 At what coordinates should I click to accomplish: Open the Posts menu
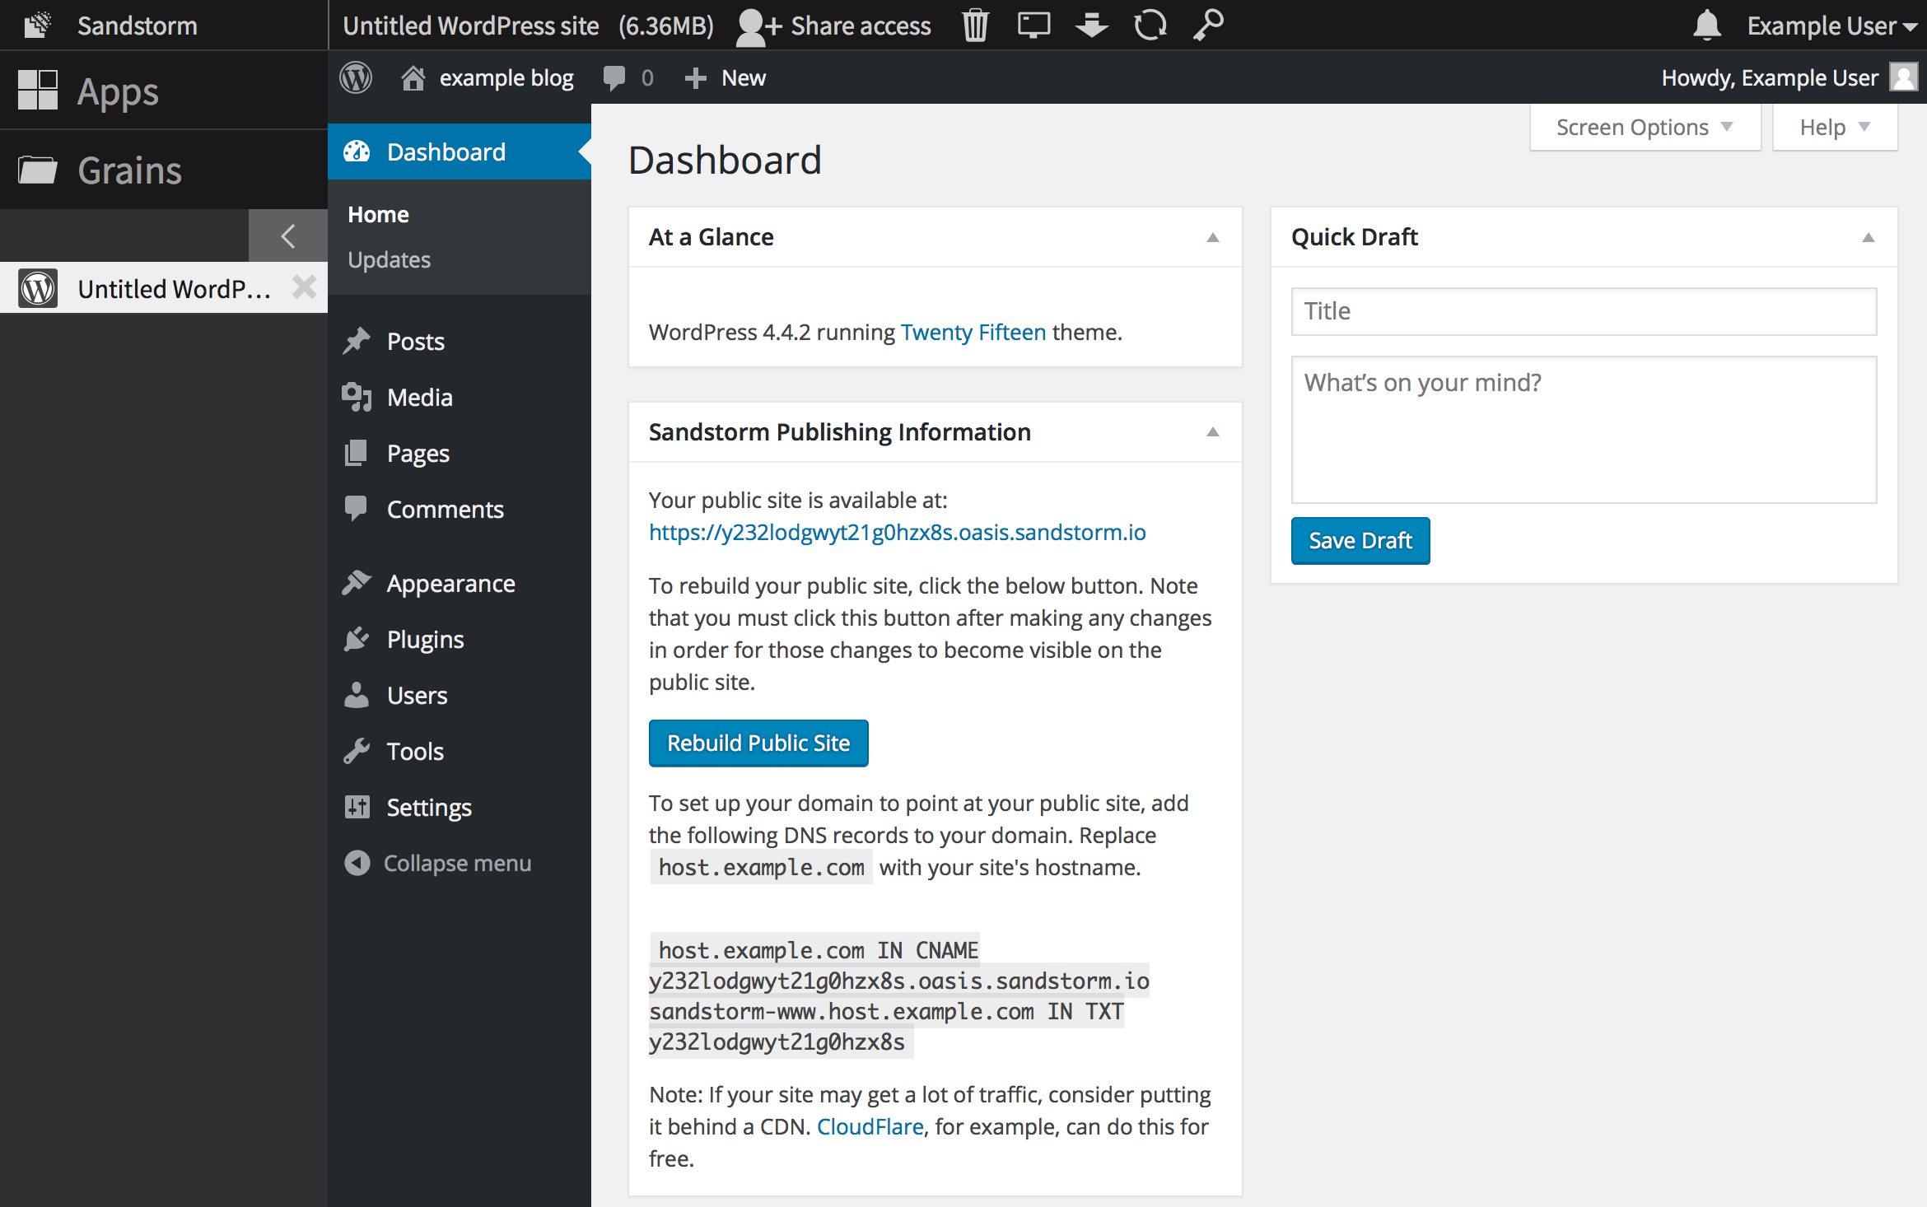coord(460,341)
